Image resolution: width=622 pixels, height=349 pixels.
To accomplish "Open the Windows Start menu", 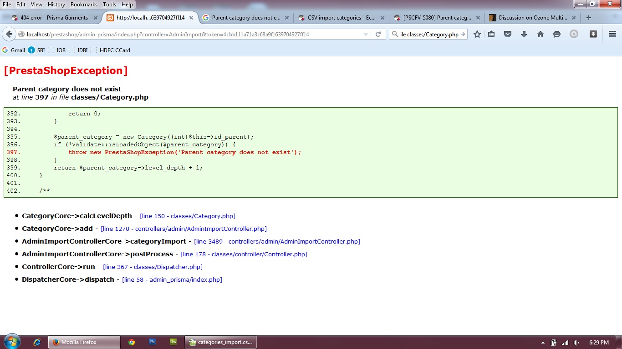I will pos(12,342).
